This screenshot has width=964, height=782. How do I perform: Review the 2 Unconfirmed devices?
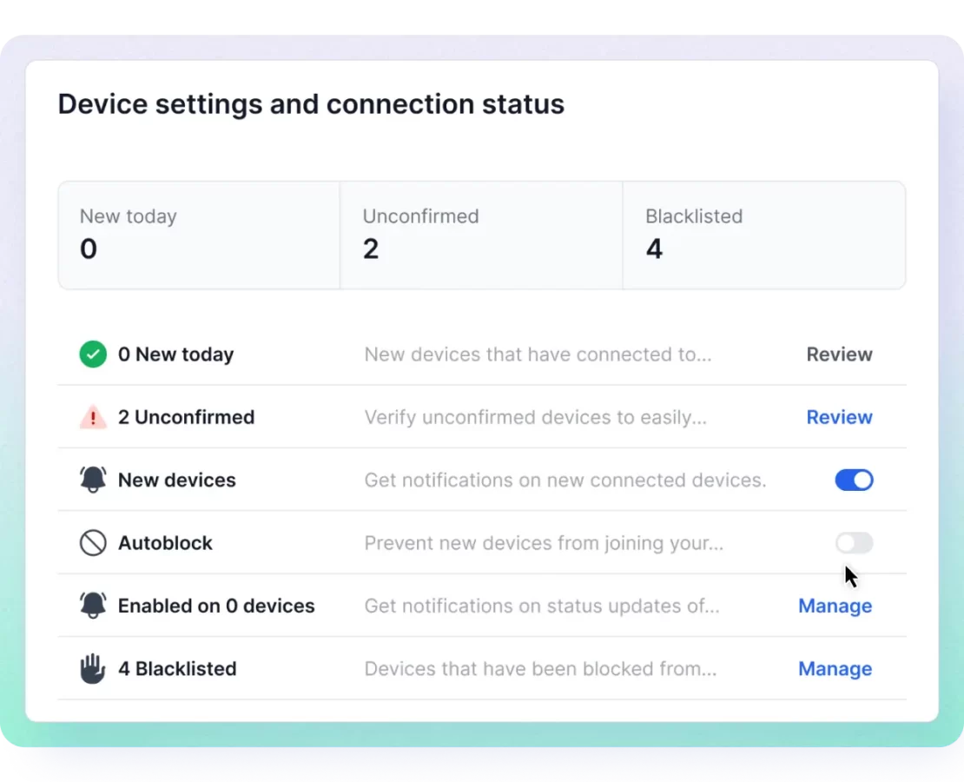(839, 417)
